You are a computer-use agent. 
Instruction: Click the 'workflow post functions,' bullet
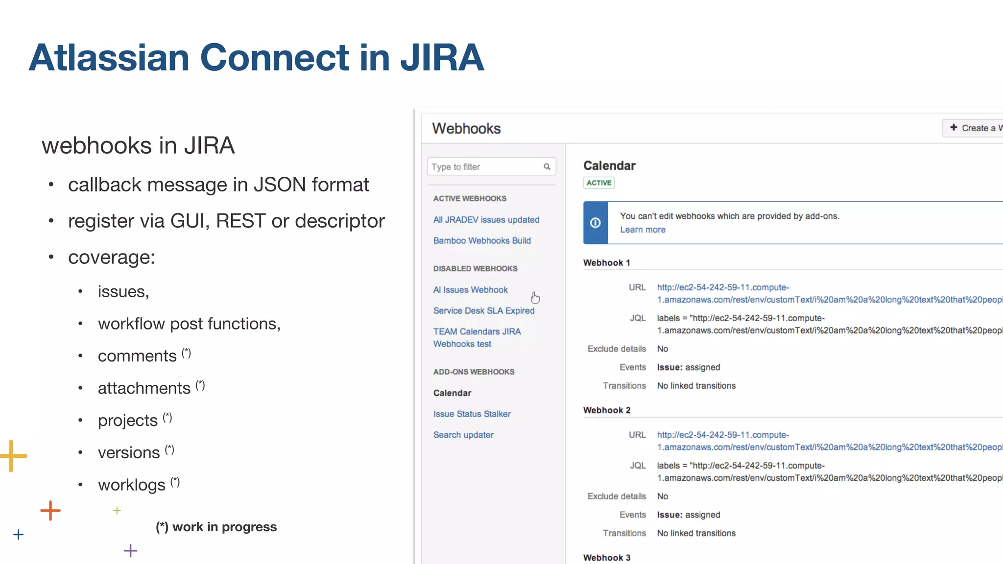(189, 324)
